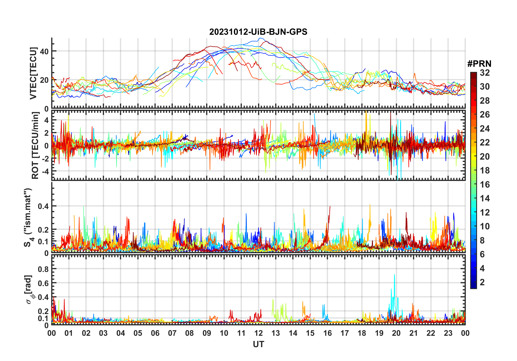Select the S4 ("ism.mat") y-axis label

[28, 217]
